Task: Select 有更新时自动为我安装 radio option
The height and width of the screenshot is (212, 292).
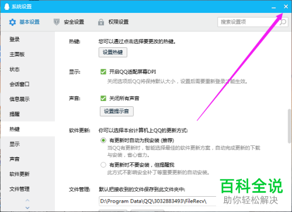Action: pyautogui.click(x=103, y=140)
